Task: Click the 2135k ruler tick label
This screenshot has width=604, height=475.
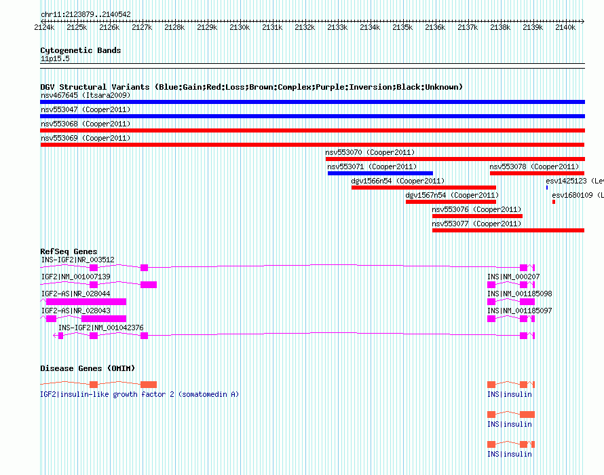Action: pyautogui.click(x=402, y=27)
